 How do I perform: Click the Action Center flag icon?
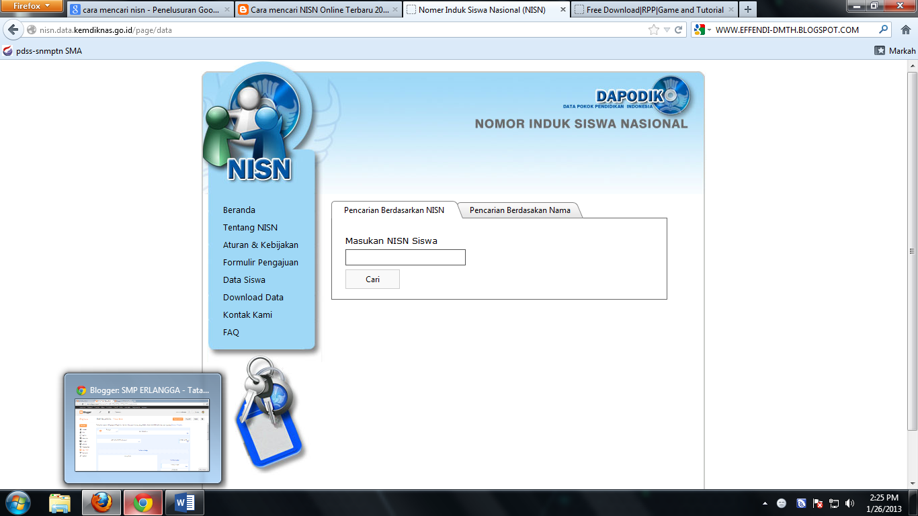click(x=818, y=503)
